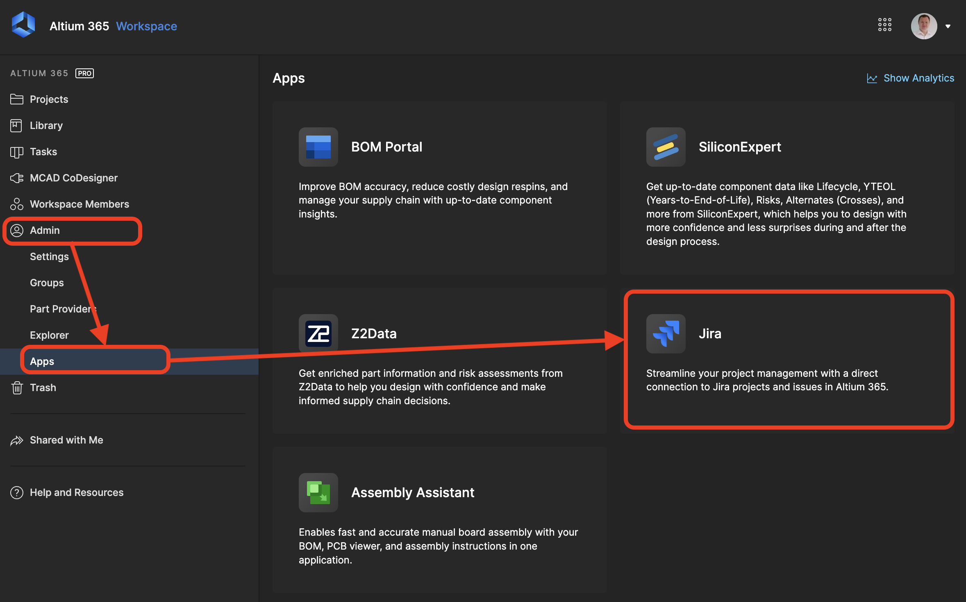Click the Altium 365 logo icon

click(23, 25)
